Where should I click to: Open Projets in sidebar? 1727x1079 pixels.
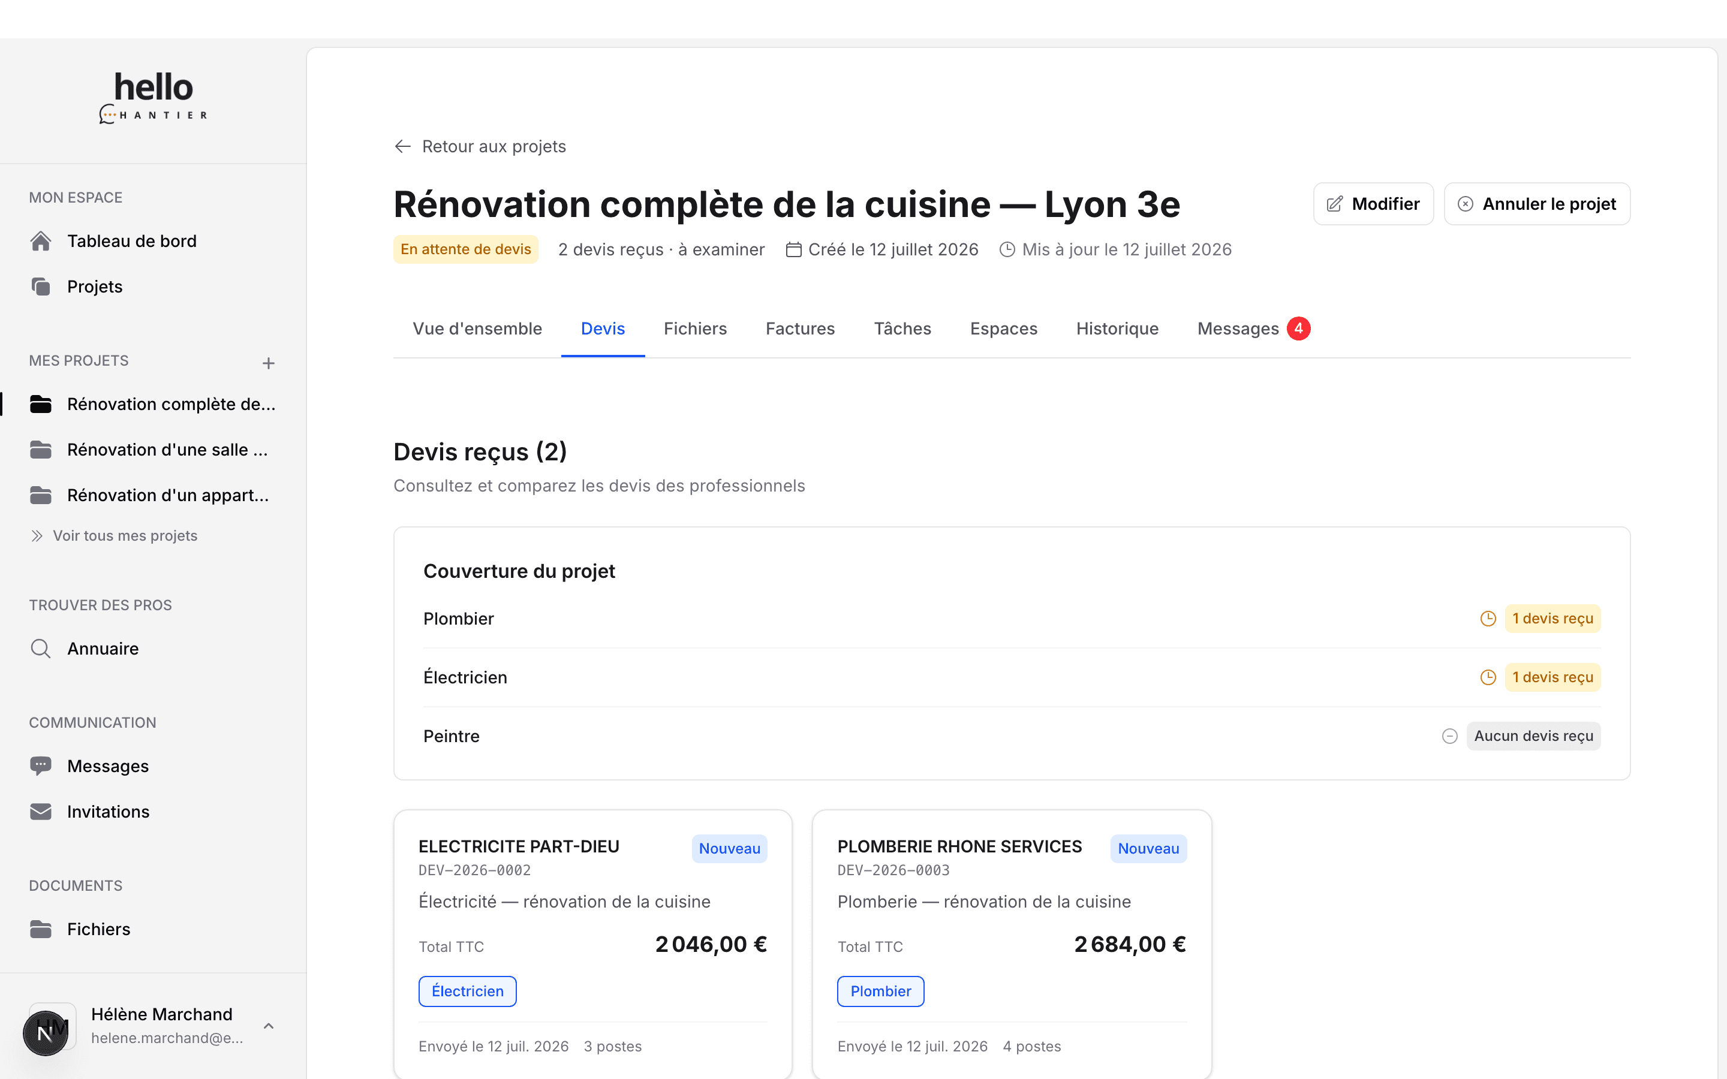pos(153,287)
